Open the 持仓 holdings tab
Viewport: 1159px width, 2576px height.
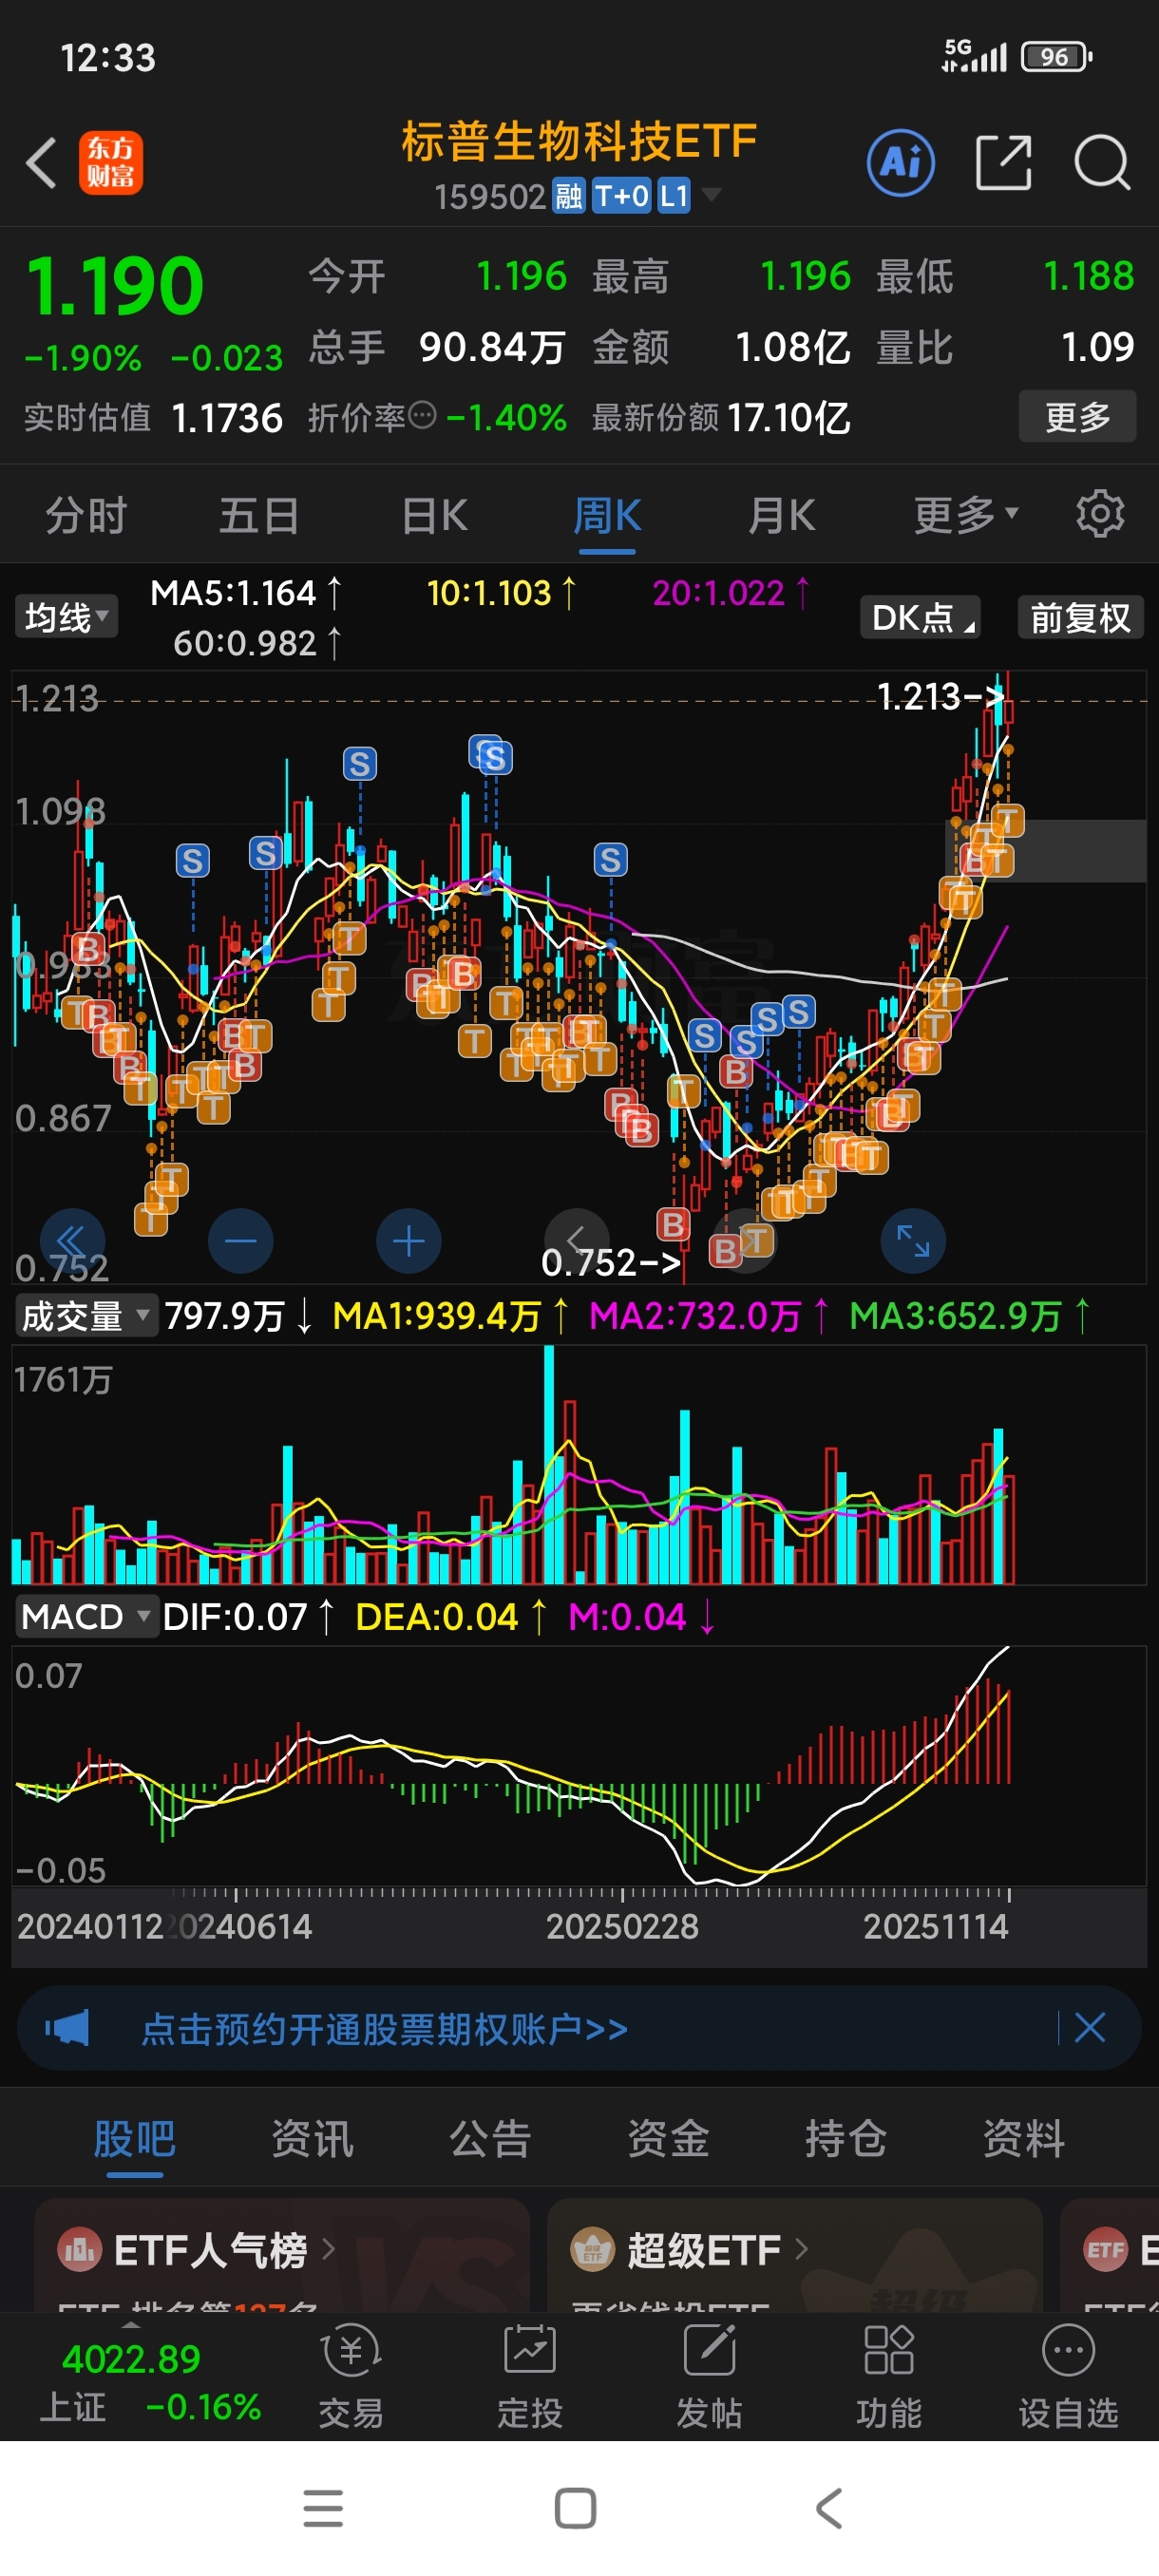(846, 2138)
